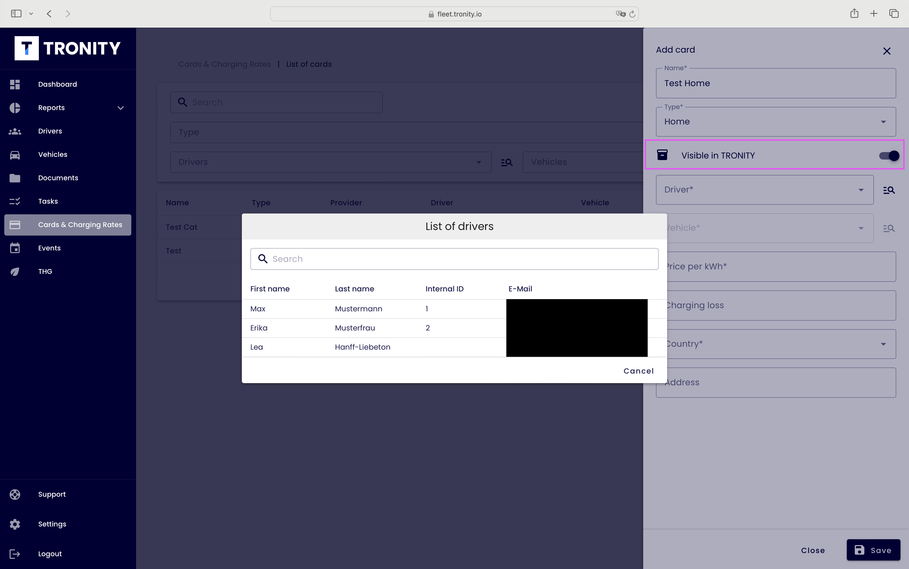909x569 pixels.
Task: Click the fleet.tronity.io address bar
Action: (x=454, y=14)
